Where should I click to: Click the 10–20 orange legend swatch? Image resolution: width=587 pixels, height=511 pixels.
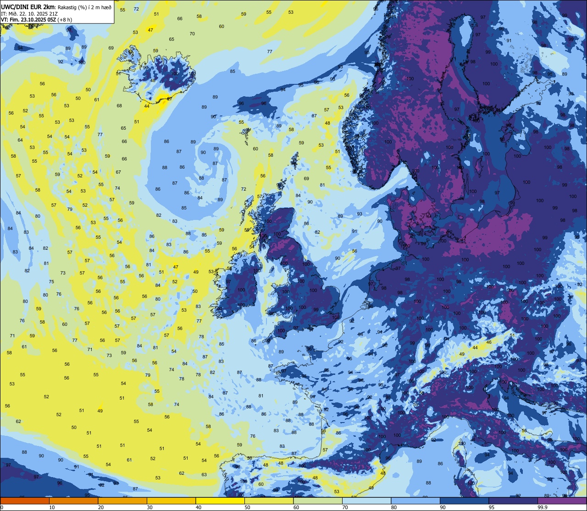[x=73, y=501]
